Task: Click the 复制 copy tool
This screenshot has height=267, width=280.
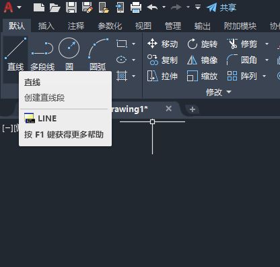Action: 162,60
